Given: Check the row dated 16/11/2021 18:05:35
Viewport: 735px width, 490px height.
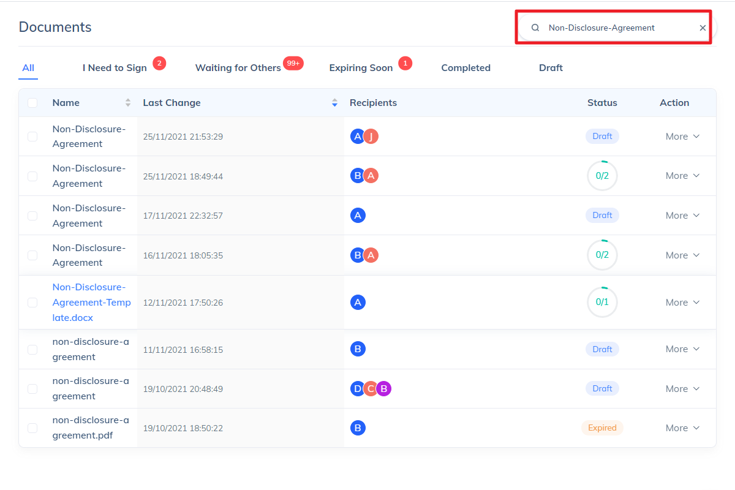Looking at the screenshot, I should pyautogui.click(x=32, y=255).
